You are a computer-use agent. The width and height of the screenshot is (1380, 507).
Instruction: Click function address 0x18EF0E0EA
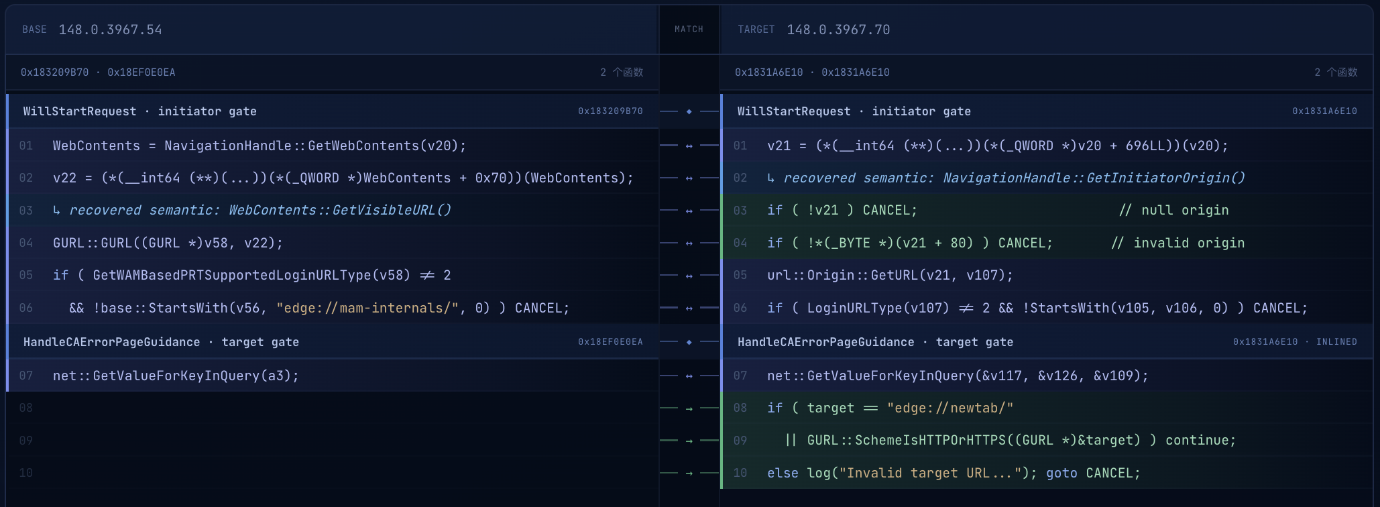pos(610,342)
